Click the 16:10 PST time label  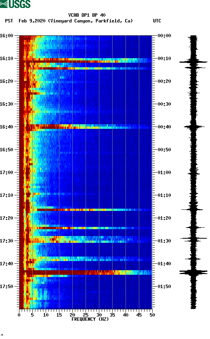pyautogui.click(x=6, y=59)
